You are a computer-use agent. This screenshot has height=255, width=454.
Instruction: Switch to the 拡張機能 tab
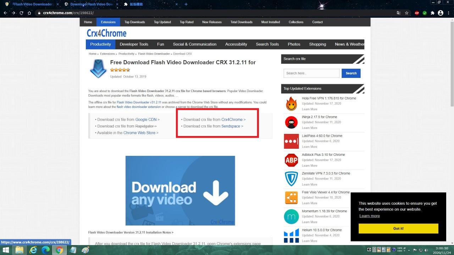136,4
